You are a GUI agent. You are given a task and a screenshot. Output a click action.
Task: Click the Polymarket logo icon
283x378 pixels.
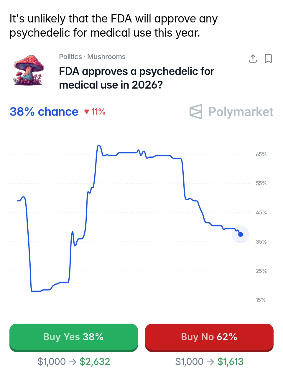[196, 112]
